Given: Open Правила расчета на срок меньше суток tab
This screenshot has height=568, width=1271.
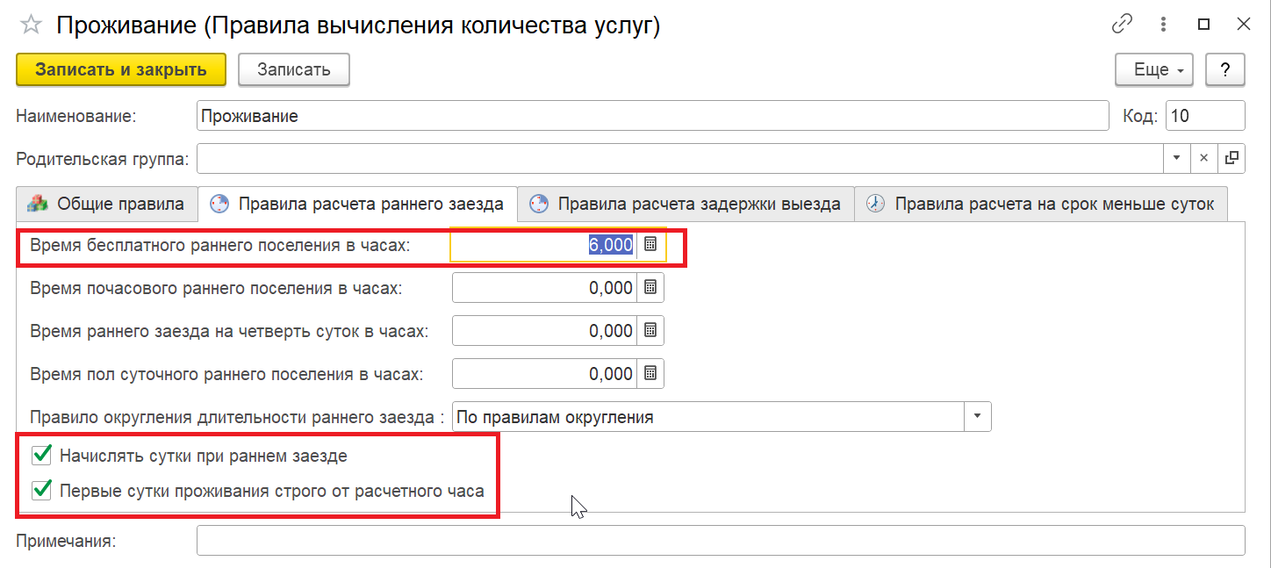Looking at the screenshot, I should point(1040,205).
